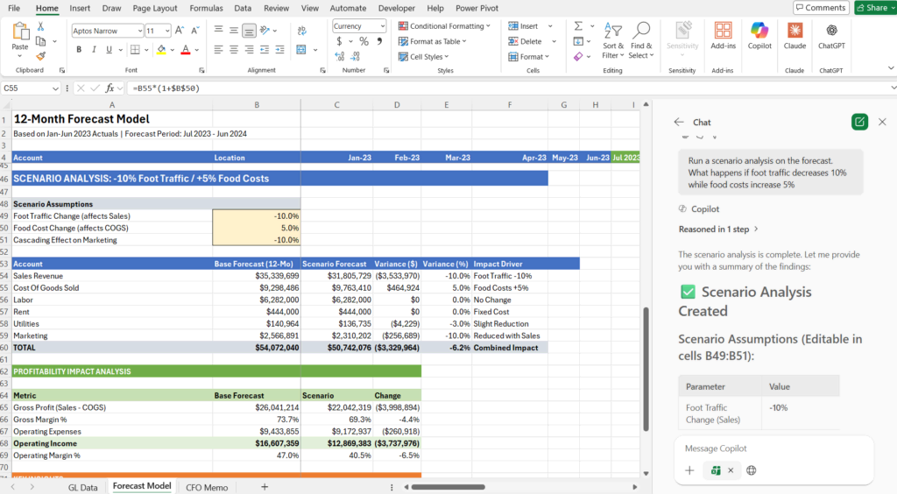Open the Add-ins ribbon icon

point(723,35)
